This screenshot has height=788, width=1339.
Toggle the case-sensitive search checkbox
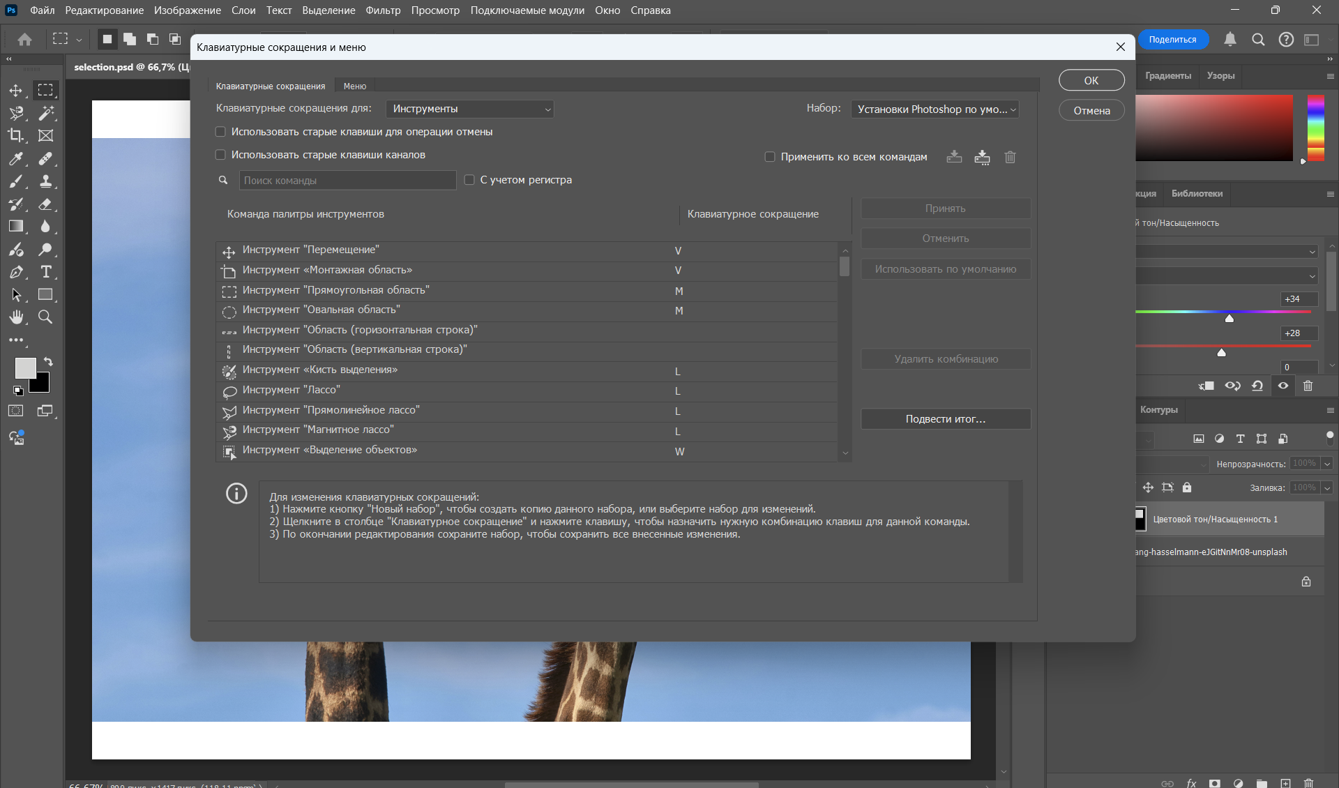click(x=469, y=180)
